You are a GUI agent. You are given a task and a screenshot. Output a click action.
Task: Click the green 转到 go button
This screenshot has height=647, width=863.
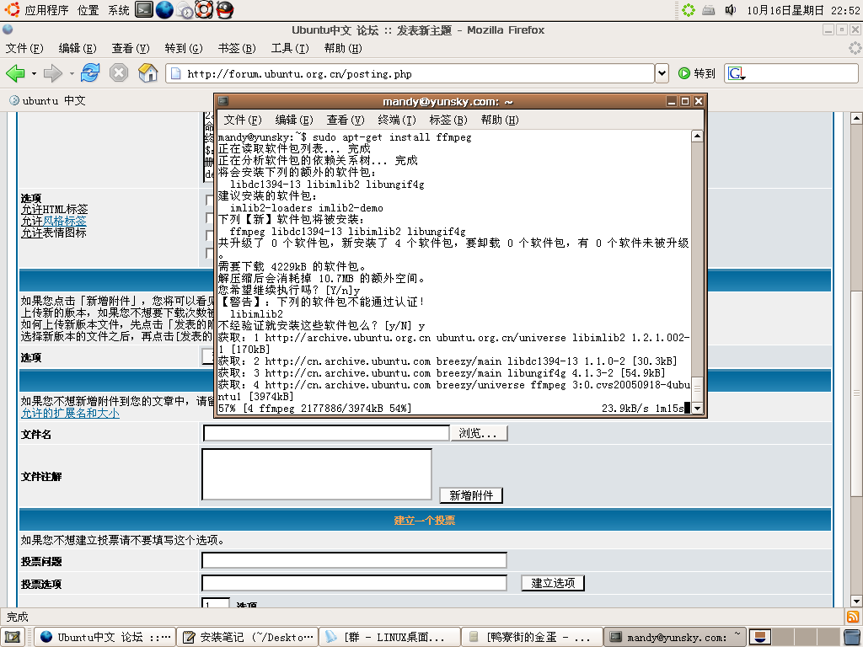coord(696,73)
